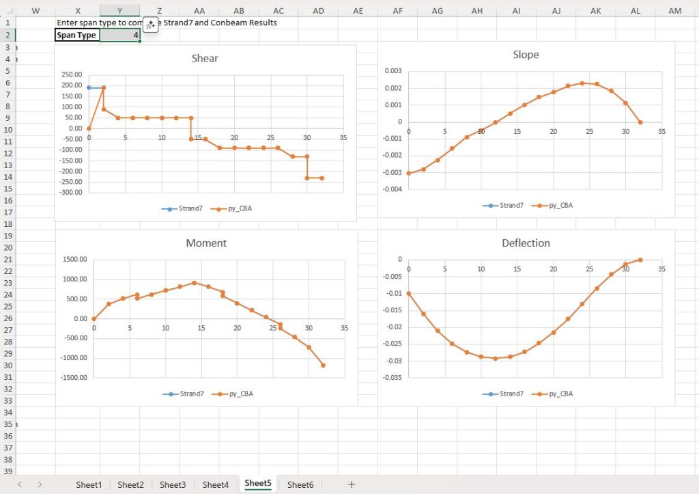Go to the Sheet6 tab
This screenshot has width=699, height=494.
(x=300, y=484)
